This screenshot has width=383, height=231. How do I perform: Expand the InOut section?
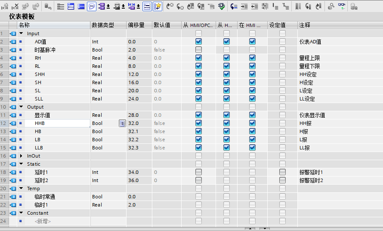(x=21, y=156)
